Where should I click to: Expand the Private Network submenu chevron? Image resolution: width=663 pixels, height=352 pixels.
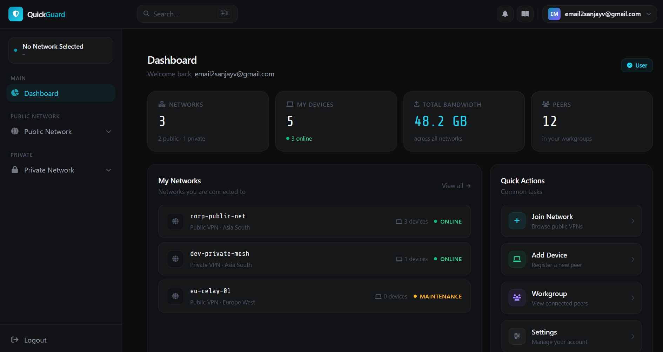108,170
